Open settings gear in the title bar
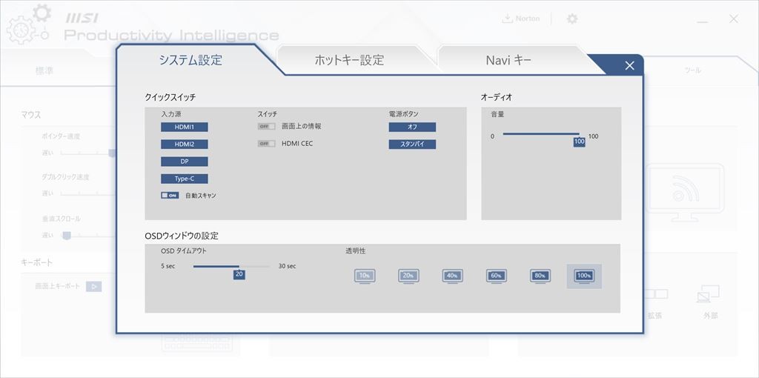 coord(572,19)
